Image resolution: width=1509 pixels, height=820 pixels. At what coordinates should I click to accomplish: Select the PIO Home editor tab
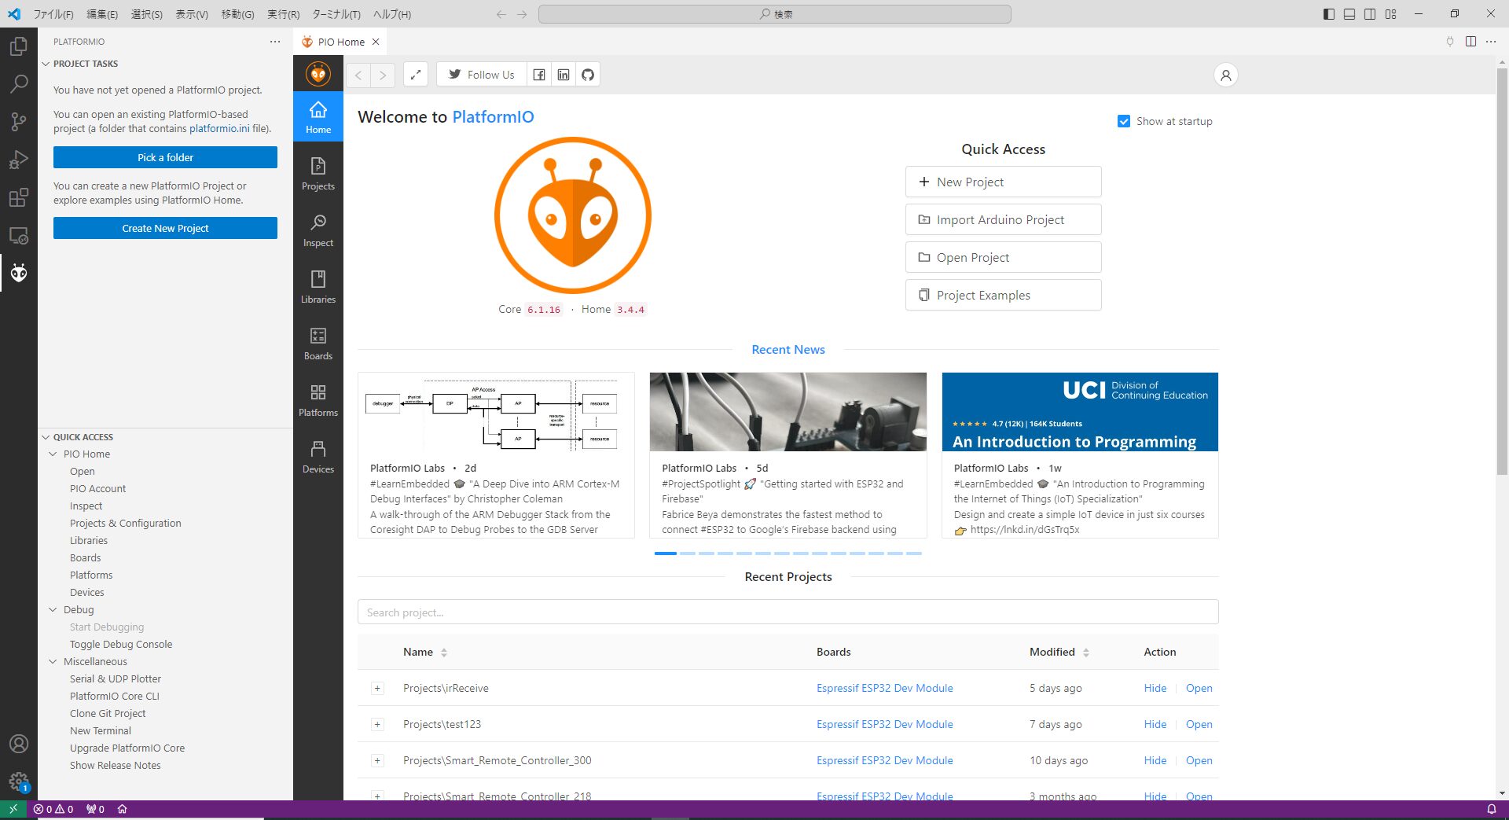pos(340,42)
